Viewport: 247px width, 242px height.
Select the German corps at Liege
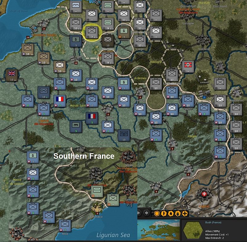tap(140, 41)
